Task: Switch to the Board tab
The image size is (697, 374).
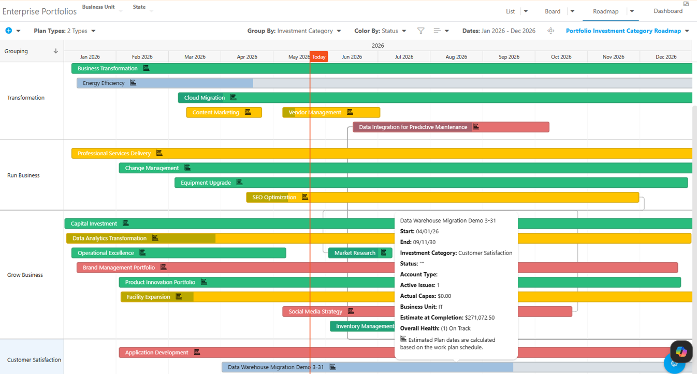Action: (x=553, y=11)
